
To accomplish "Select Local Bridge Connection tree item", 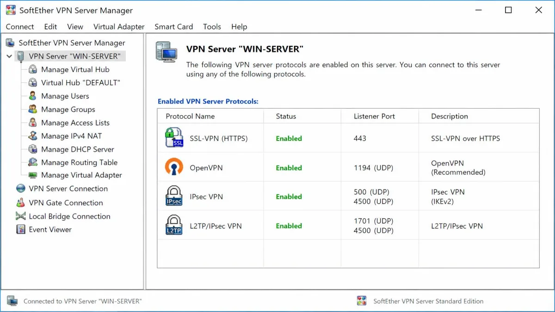I will 69,216.
